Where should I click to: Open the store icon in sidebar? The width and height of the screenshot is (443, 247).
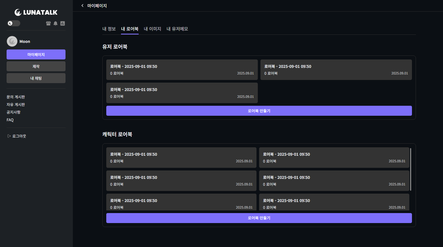click(48, 23)
